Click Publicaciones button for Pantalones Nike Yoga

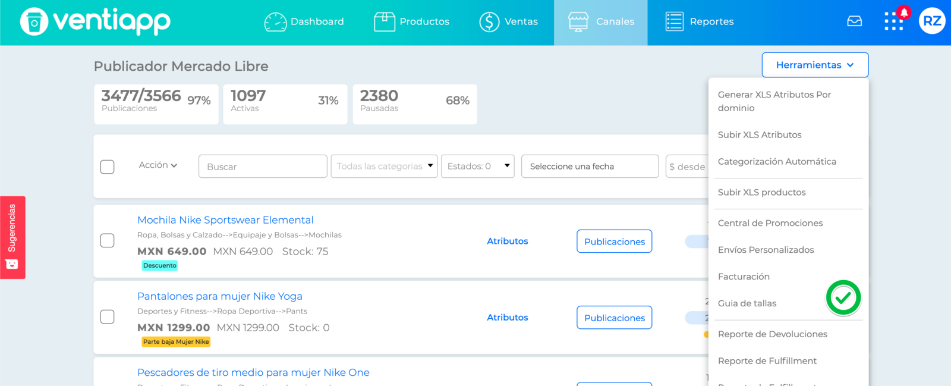point(615,318)
